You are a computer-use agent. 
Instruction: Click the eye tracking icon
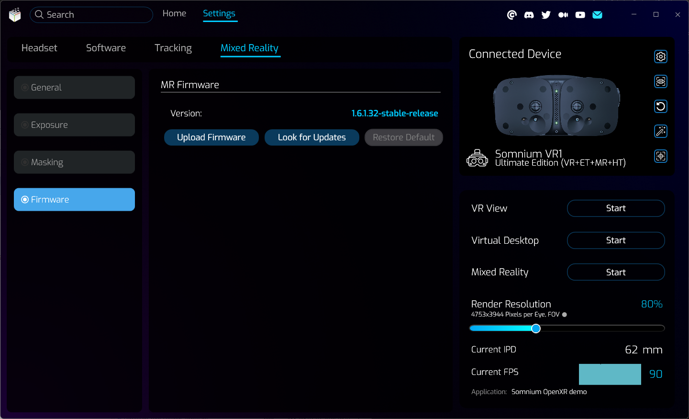coord(660,81)
